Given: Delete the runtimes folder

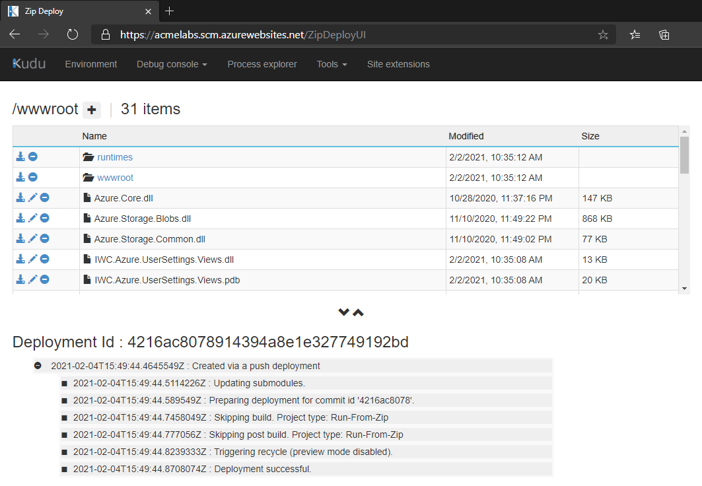Looking at the screenshot, I should (x=32, y=156).
